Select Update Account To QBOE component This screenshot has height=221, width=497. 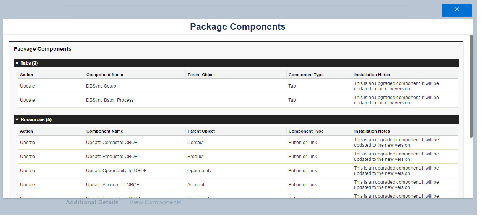tap(113, 185)
